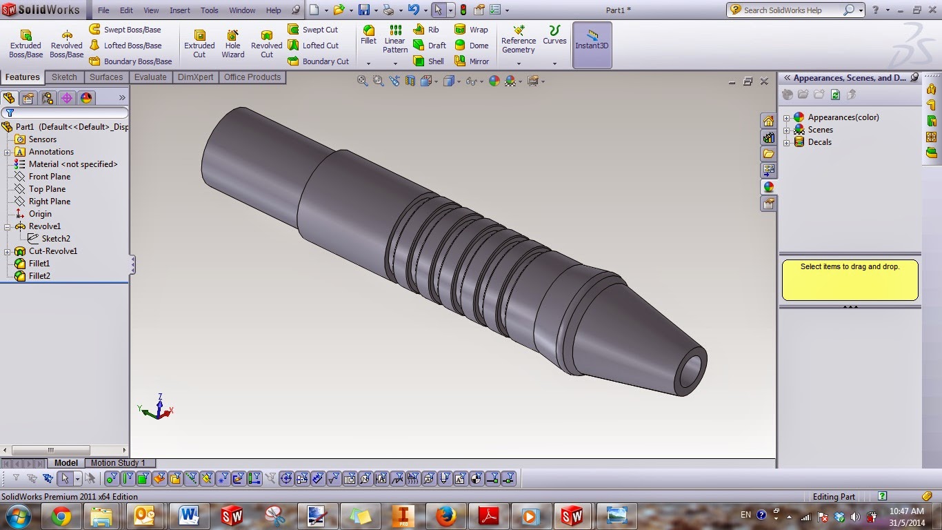Open the DisplayManager tab icon

point(86,98)
